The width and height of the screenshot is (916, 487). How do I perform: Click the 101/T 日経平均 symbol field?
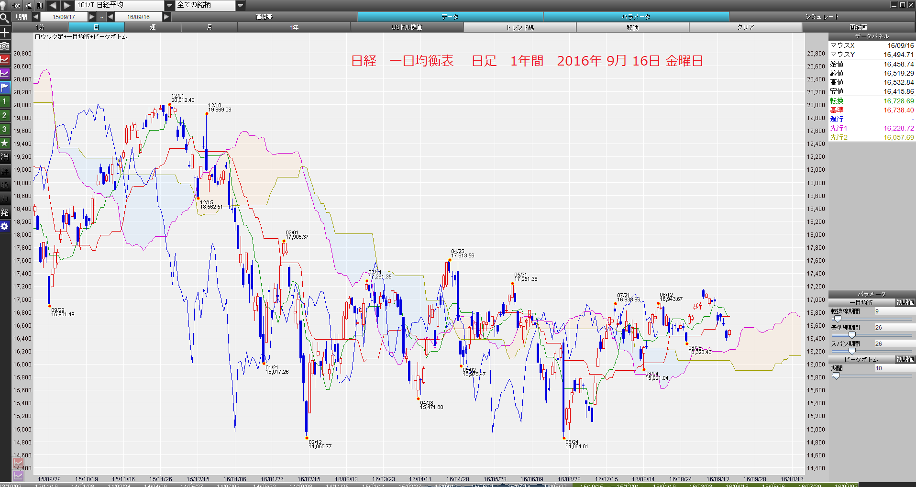[x=120, y=5]
